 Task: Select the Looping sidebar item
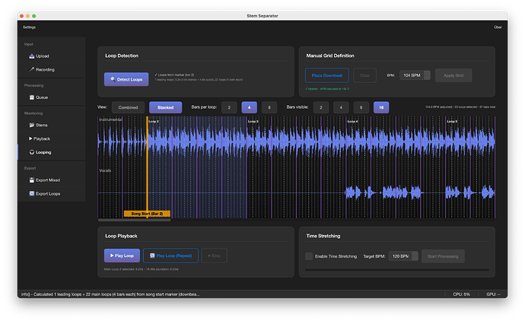44,152
